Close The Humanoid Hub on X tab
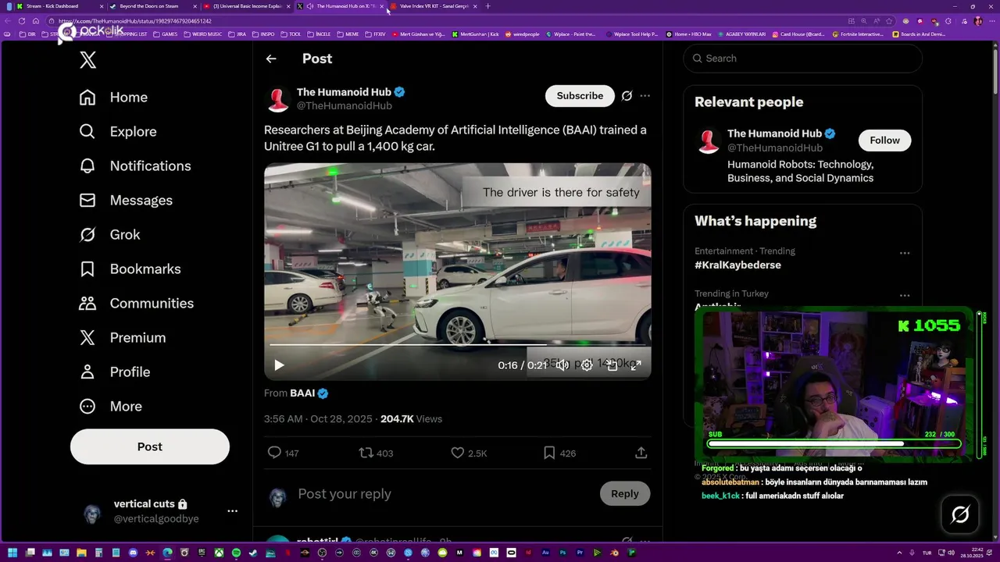 coord(381,6)
